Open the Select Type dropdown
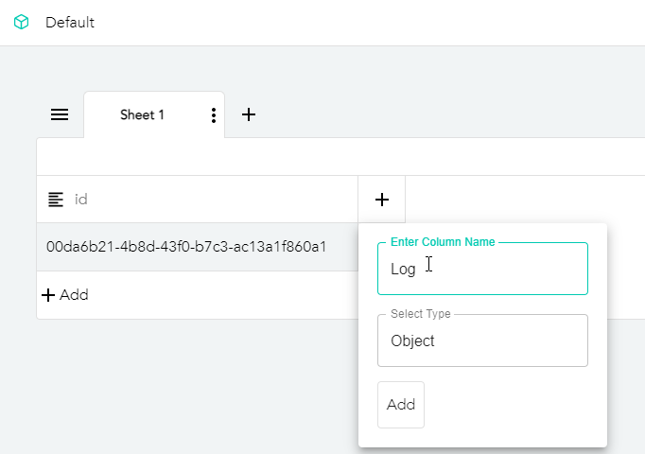 (x=482, y=340)
